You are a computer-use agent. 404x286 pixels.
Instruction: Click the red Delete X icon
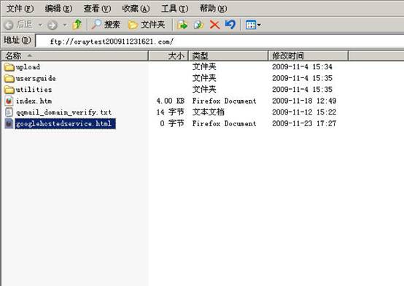click(x=214, y=25)
